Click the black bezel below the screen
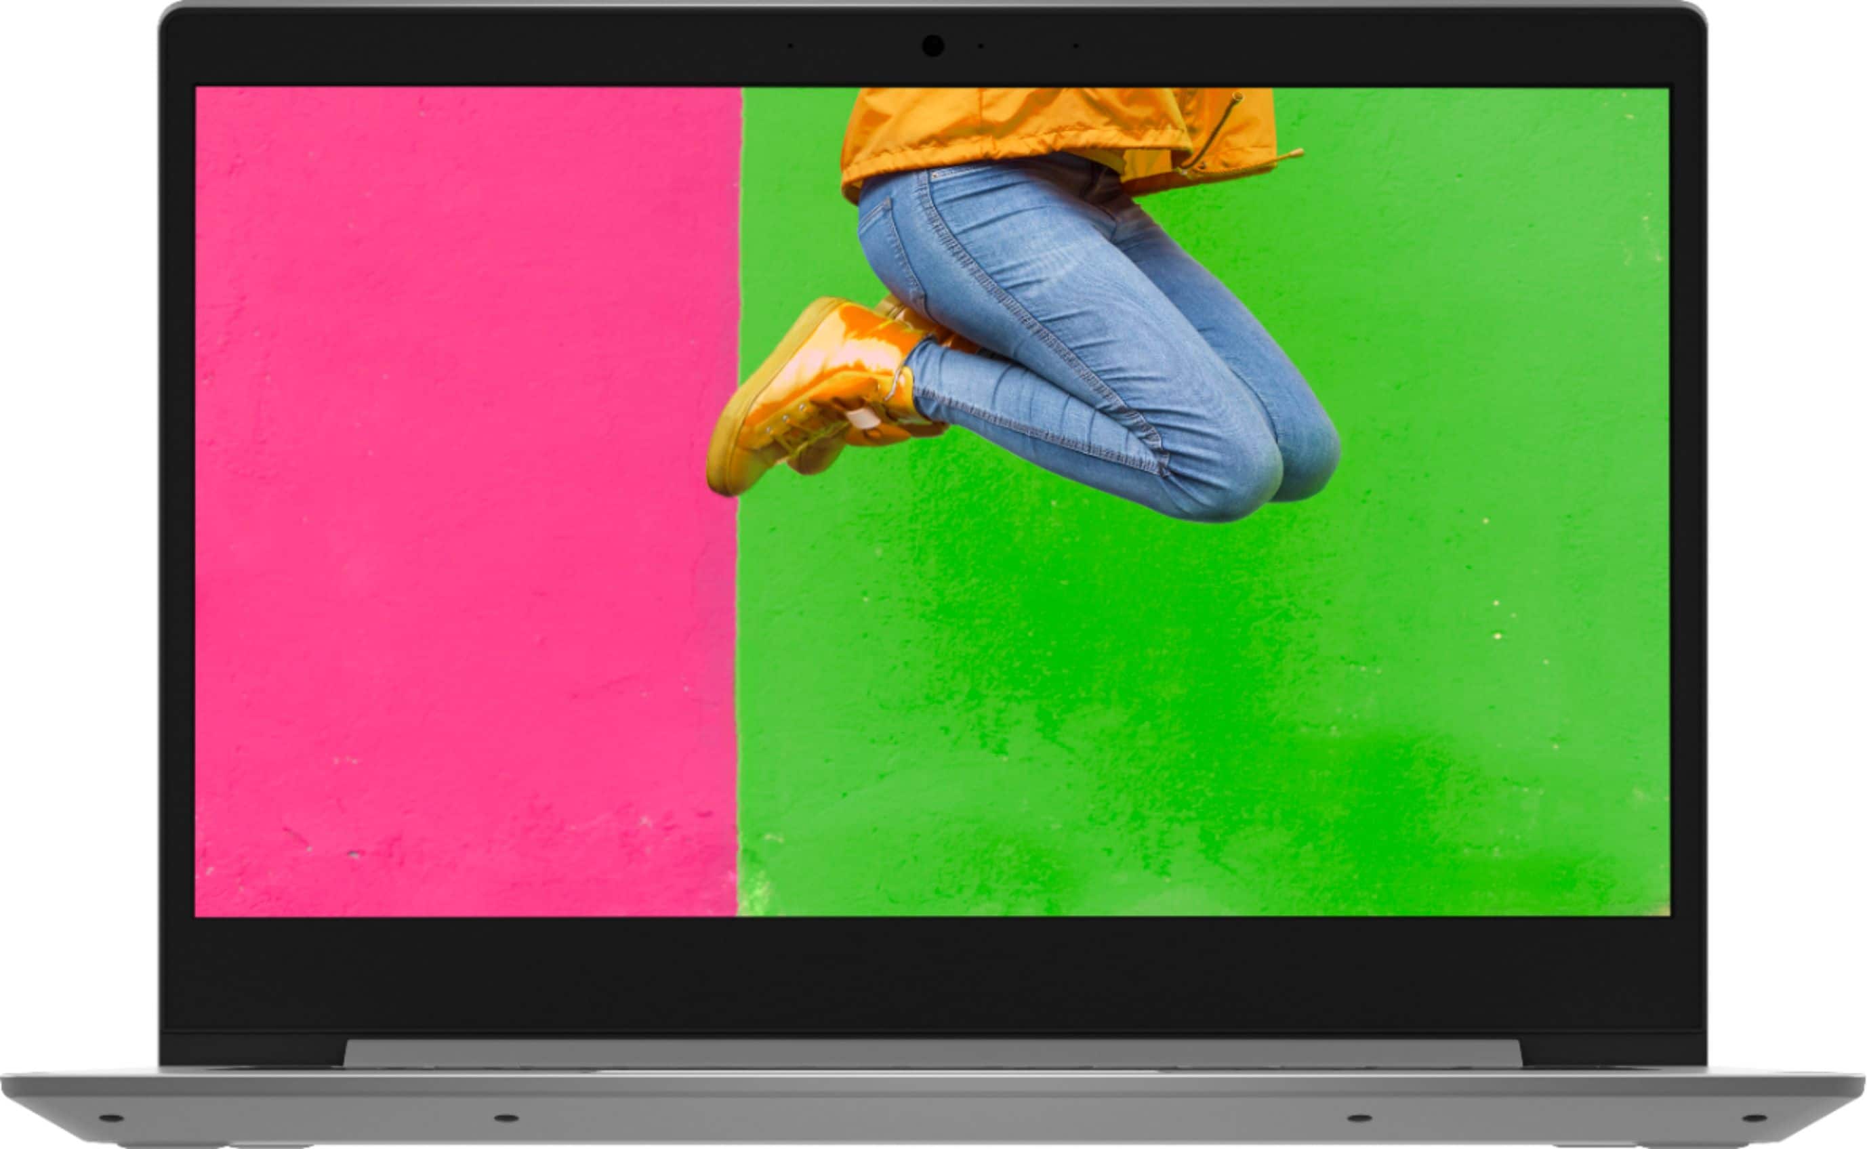Screen dimensions: 1867x1149 click(932, 973)
